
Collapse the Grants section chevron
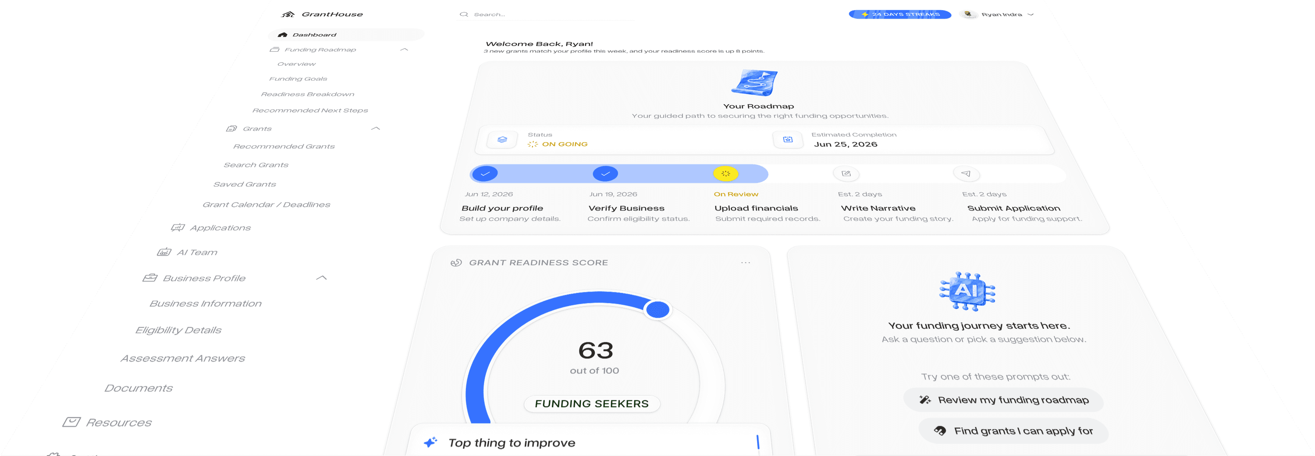pyautogui.click(x=376, y=128)
